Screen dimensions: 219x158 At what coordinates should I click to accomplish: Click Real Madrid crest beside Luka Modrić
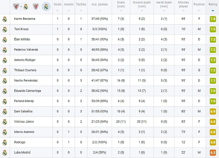pos(5,153)
